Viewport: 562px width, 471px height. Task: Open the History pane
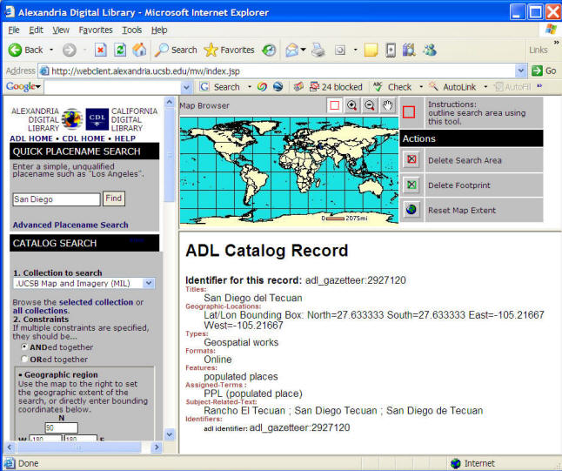tap(269, 50)
